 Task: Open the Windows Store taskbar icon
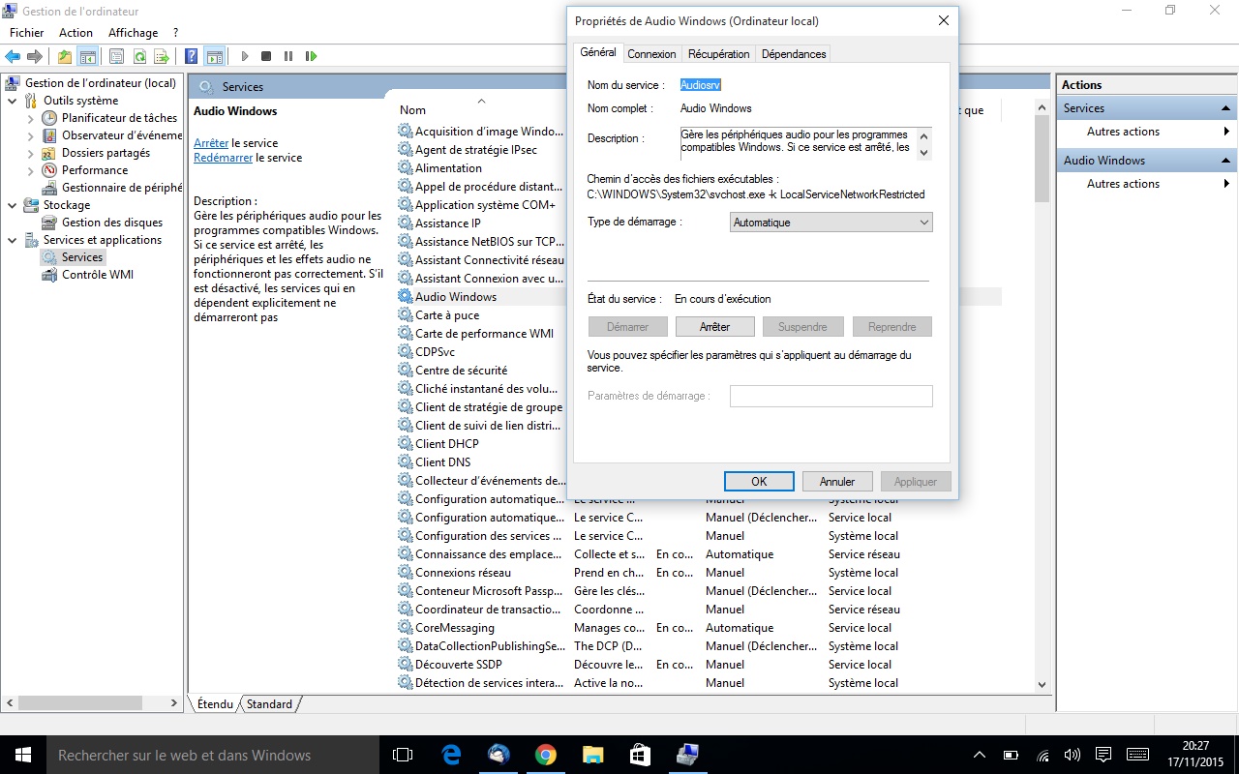coord(639,755)
